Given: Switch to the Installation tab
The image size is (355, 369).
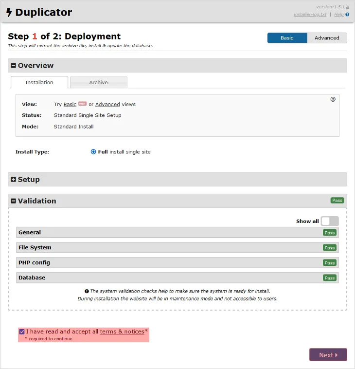Looking at the screenshot, I should coord(39,82).
